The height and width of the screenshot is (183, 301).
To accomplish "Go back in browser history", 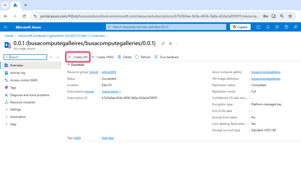I will click(x=6, y=16).
